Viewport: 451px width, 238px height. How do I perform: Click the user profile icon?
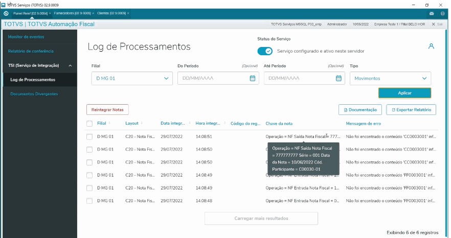(x=431, y=46)
